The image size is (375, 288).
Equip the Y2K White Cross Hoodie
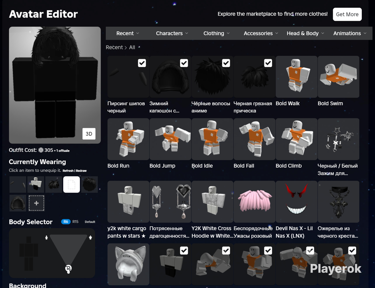coord(212,202)
